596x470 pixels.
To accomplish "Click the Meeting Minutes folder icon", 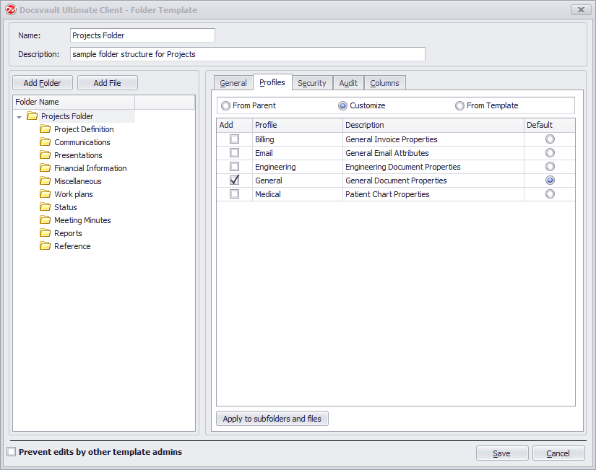I will point(45,220).
